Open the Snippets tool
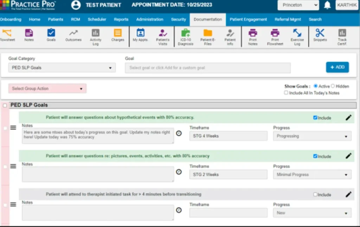The width and height of the screenshot is (360, 227). pyautogui.click(x=320, y=36)
